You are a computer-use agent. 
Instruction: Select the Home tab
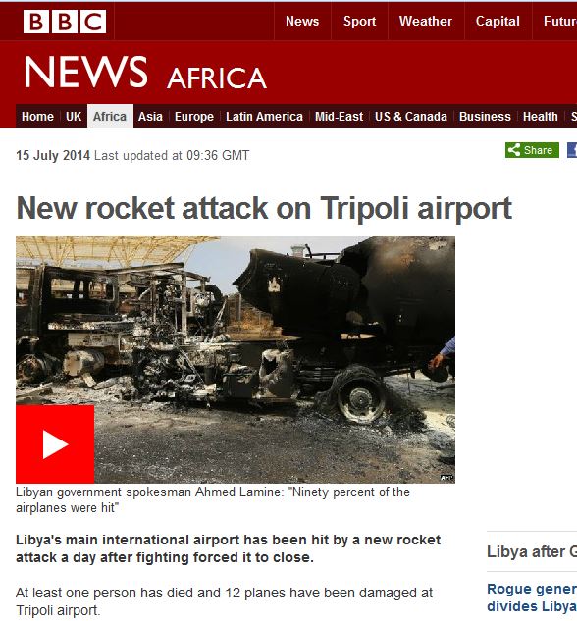click(37, 117)
